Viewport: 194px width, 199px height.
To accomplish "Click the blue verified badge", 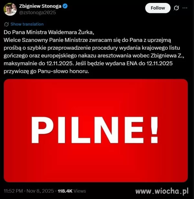I will (x=65, y=6).
